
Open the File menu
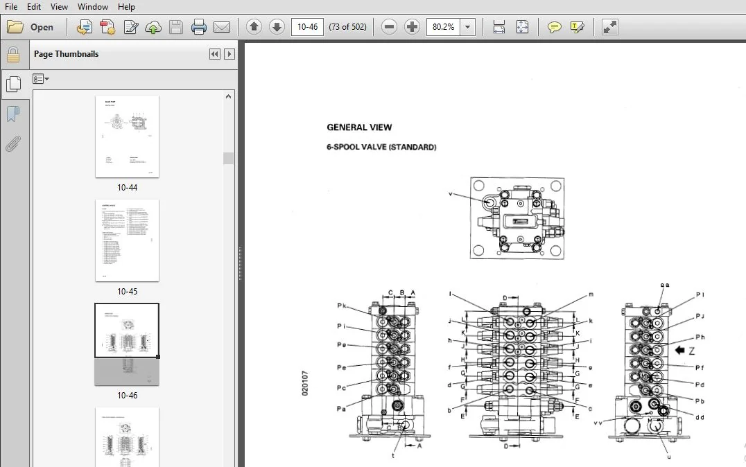click(11, 7)
